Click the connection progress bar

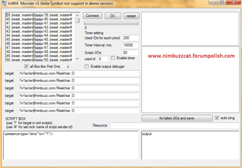[x=111, y=23]
